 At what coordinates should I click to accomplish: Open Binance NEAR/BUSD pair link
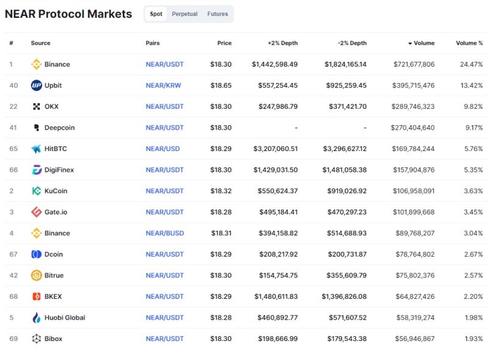[164, 233]
